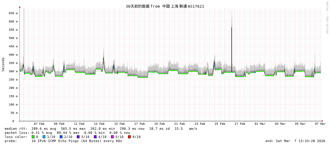This screenshot has width=330, height=145.
Task: Click the green 0 loss color swatch
Action: tap(33, 137)
